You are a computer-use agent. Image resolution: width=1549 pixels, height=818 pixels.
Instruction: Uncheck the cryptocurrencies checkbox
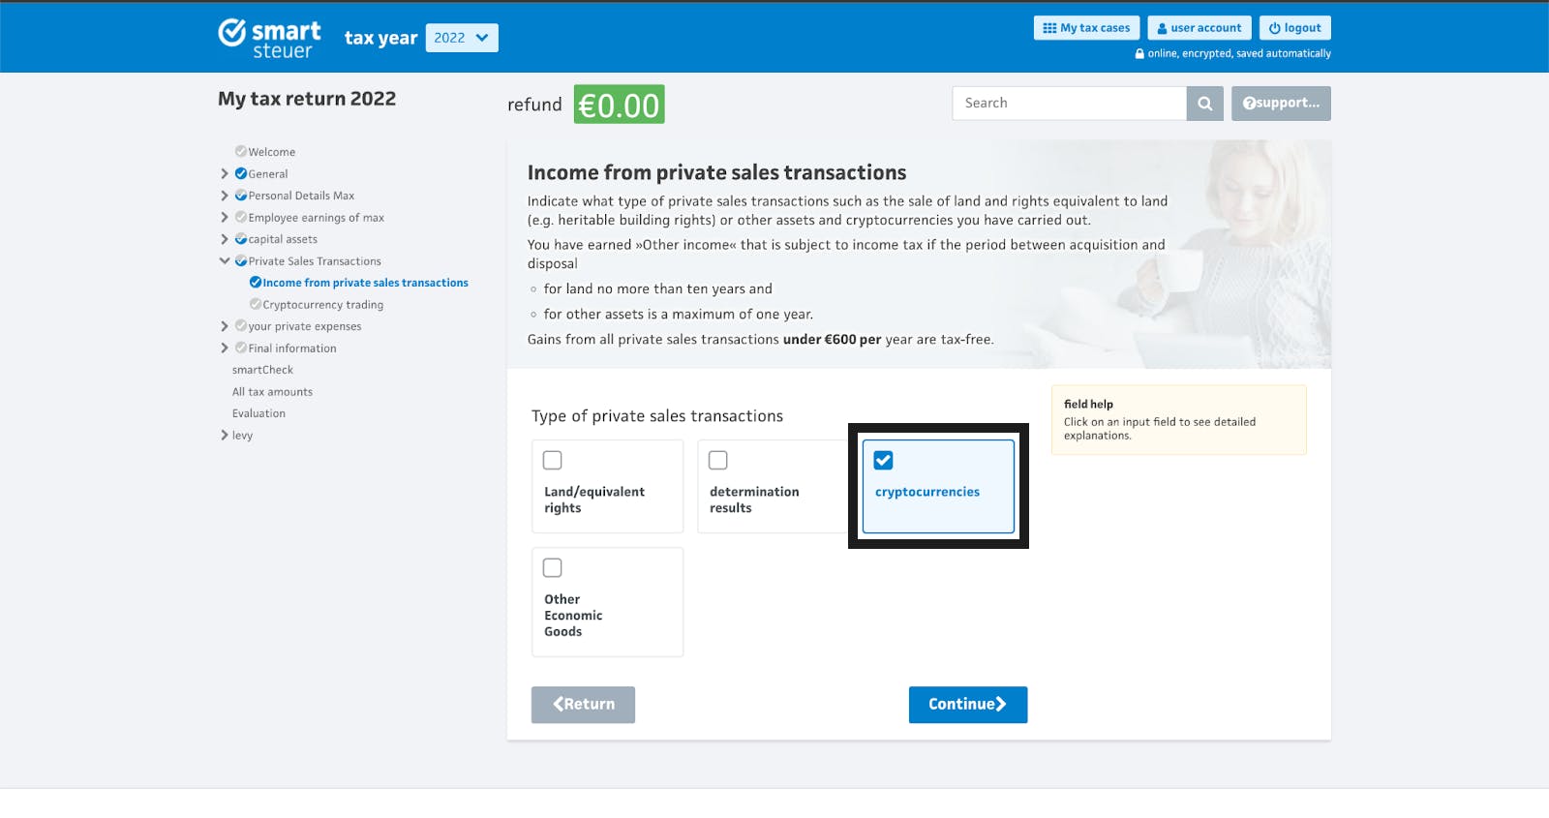point(884,460)
